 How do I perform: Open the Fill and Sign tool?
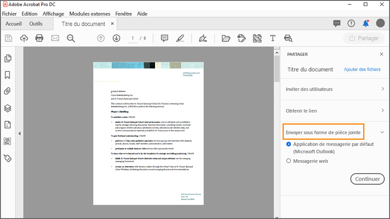tap(203, 38)
